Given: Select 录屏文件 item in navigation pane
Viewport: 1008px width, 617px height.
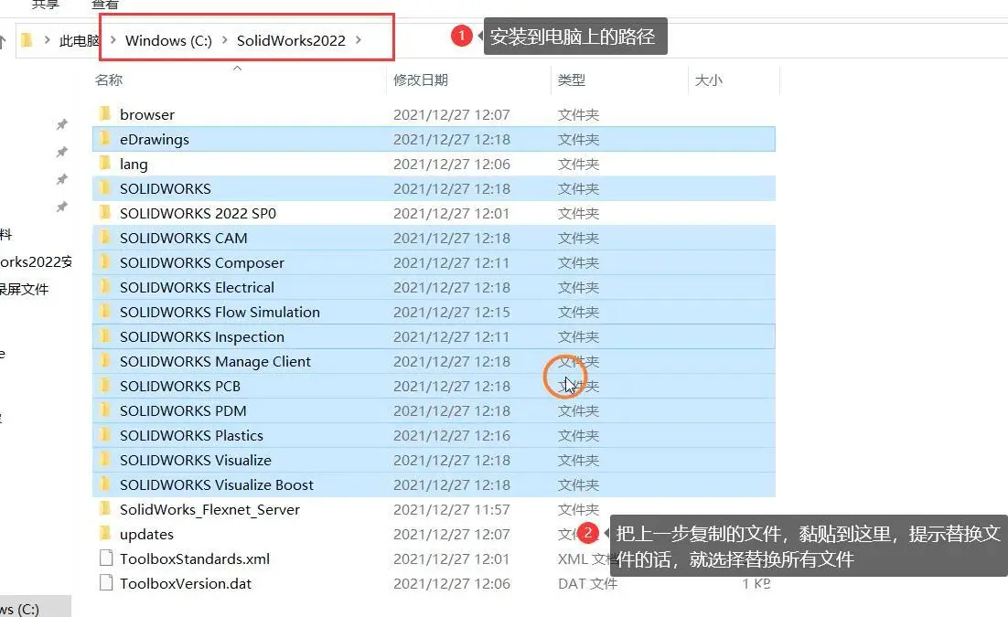Looking at the screenshot, I should coord(25,289).
